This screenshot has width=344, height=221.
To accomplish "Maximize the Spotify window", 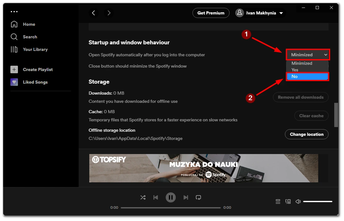I will (x=317, y=8).
